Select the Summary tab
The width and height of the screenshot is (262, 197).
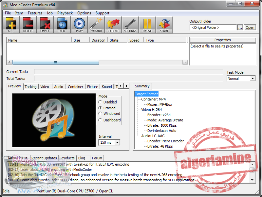click(x=142, y=86)
